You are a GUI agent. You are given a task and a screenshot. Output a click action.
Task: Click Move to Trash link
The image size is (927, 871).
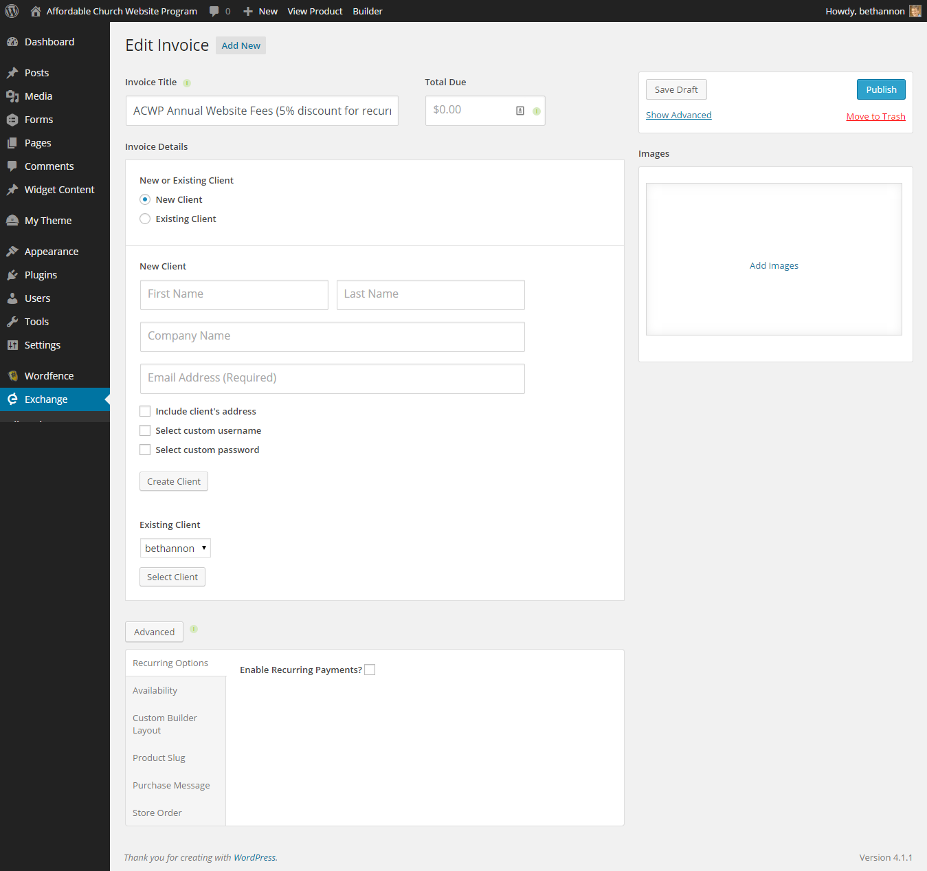(875, 116)
